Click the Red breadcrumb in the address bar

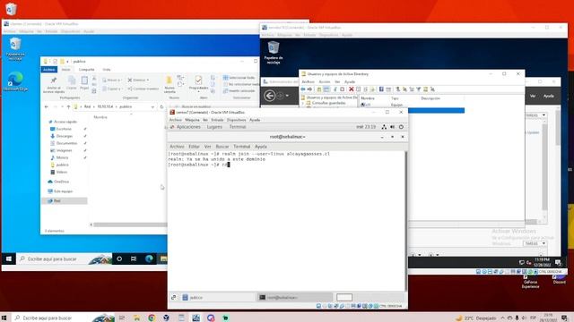[87, 106]
